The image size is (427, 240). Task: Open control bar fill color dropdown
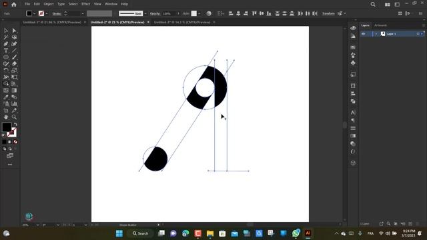pos(34,13)
